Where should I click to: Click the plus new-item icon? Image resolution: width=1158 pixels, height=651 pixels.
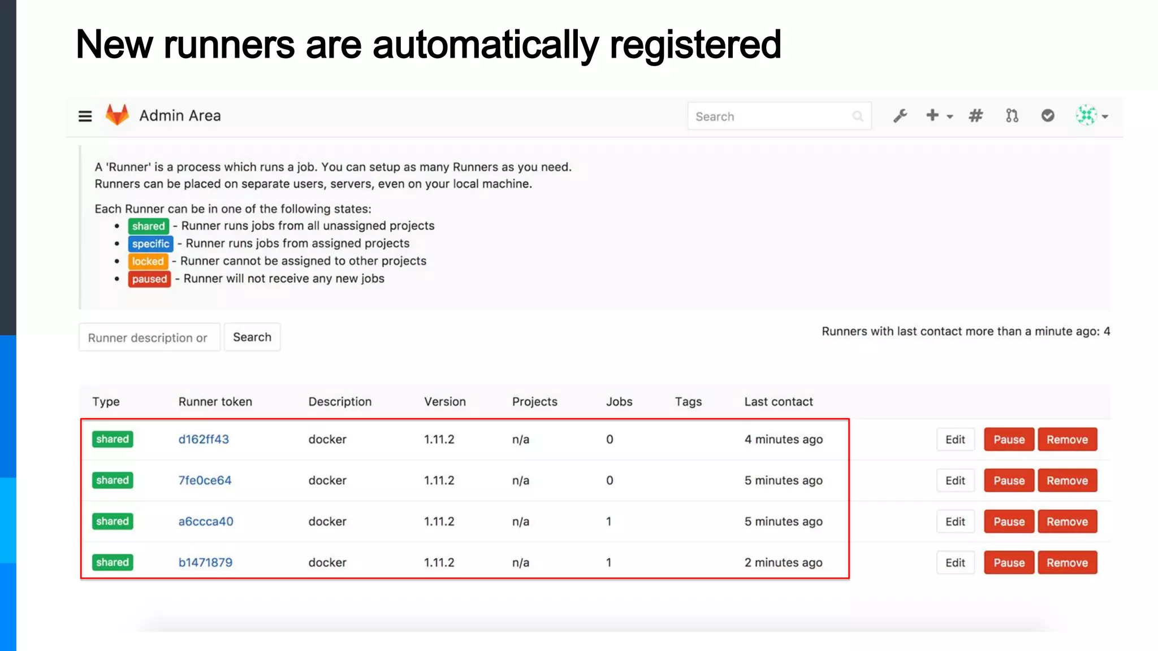(932, 115)
